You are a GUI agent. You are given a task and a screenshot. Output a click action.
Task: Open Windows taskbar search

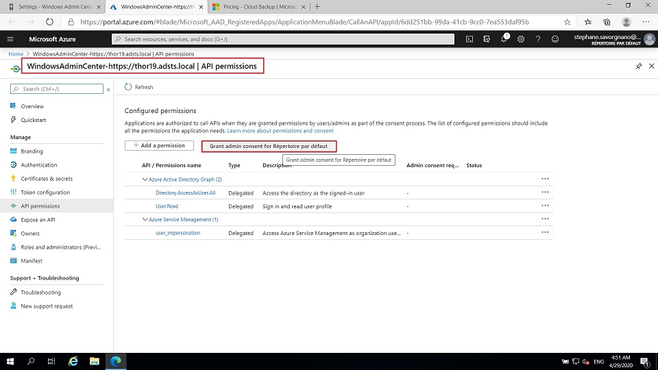point(31,361)
